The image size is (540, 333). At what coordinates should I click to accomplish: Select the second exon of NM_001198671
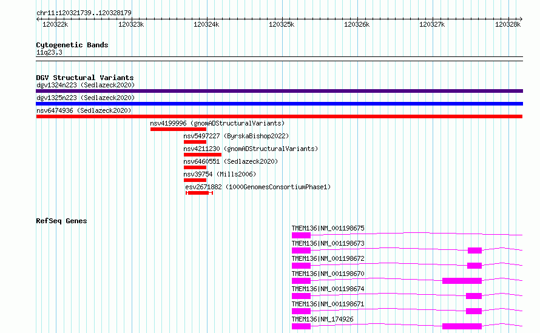coord(474,311)
